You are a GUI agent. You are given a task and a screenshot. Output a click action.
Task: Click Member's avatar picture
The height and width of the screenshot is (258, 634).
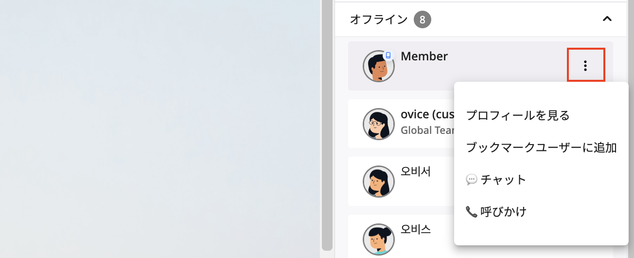point(378,66)
